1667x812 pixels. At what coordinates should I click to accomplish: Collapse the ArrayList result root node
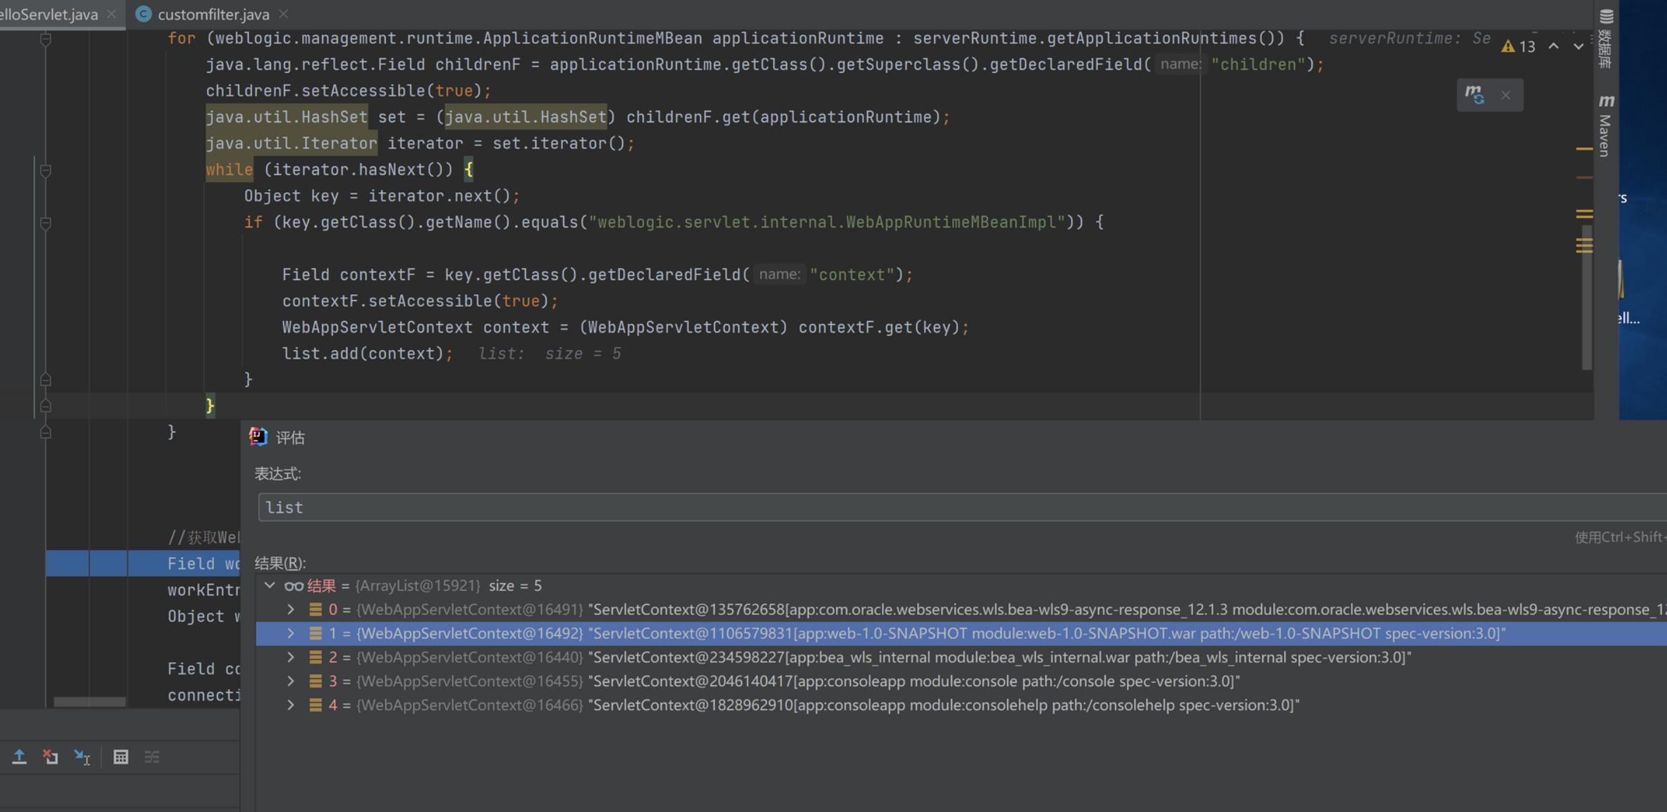point(270,585)
